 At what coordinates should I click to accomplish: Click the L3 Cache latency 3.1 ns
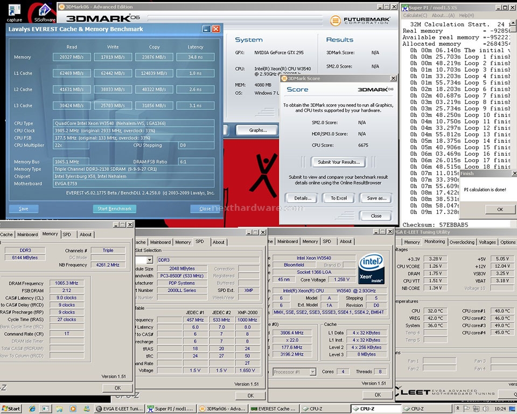click(x=195, y=106)
